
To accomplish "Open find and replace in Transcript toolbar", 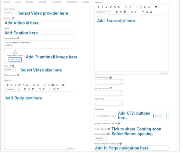I will pos(147,12).
